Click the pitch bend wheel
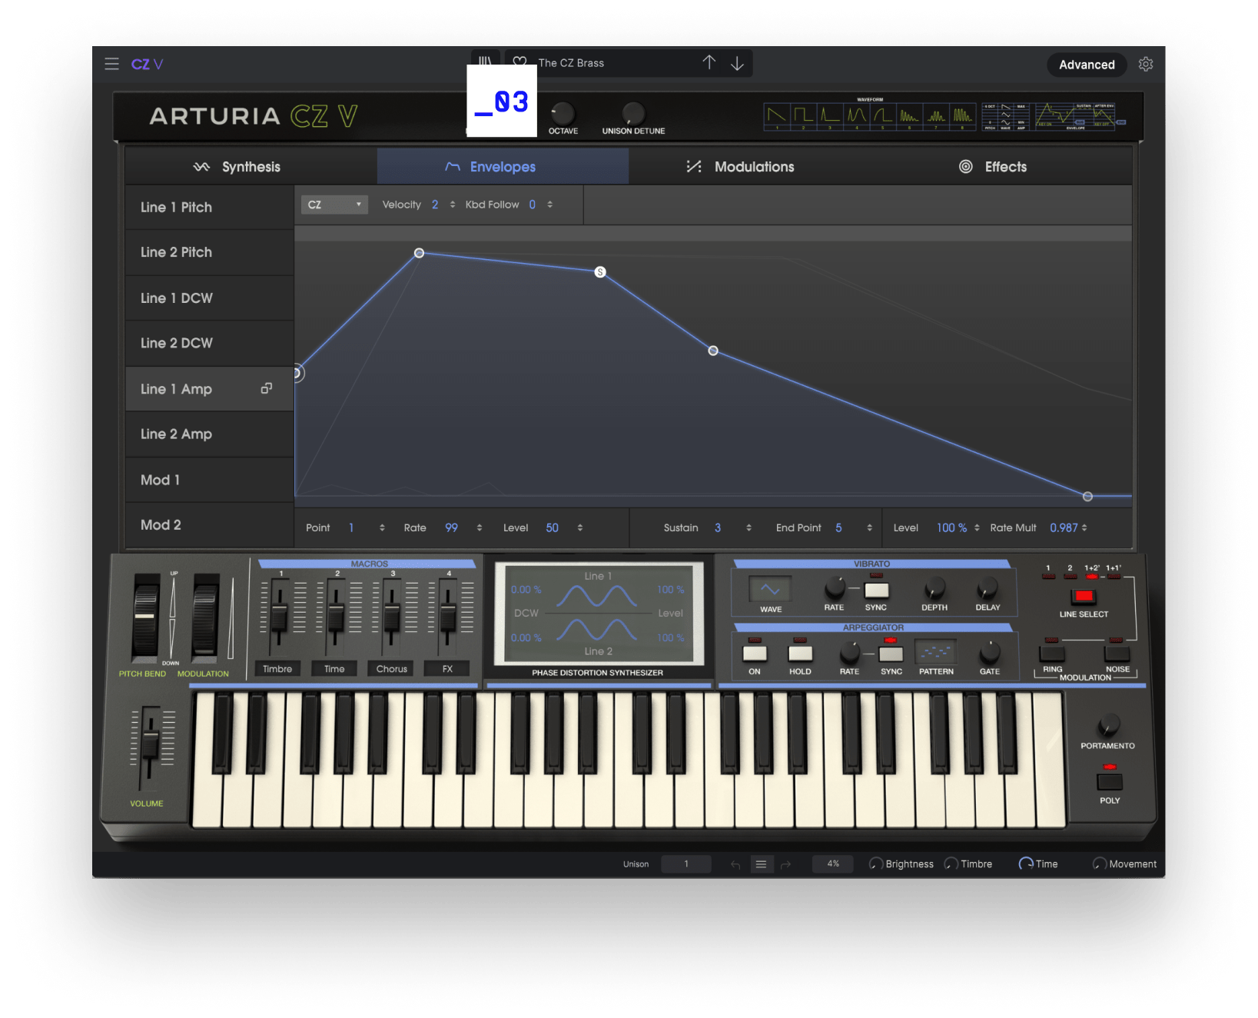 145,617
